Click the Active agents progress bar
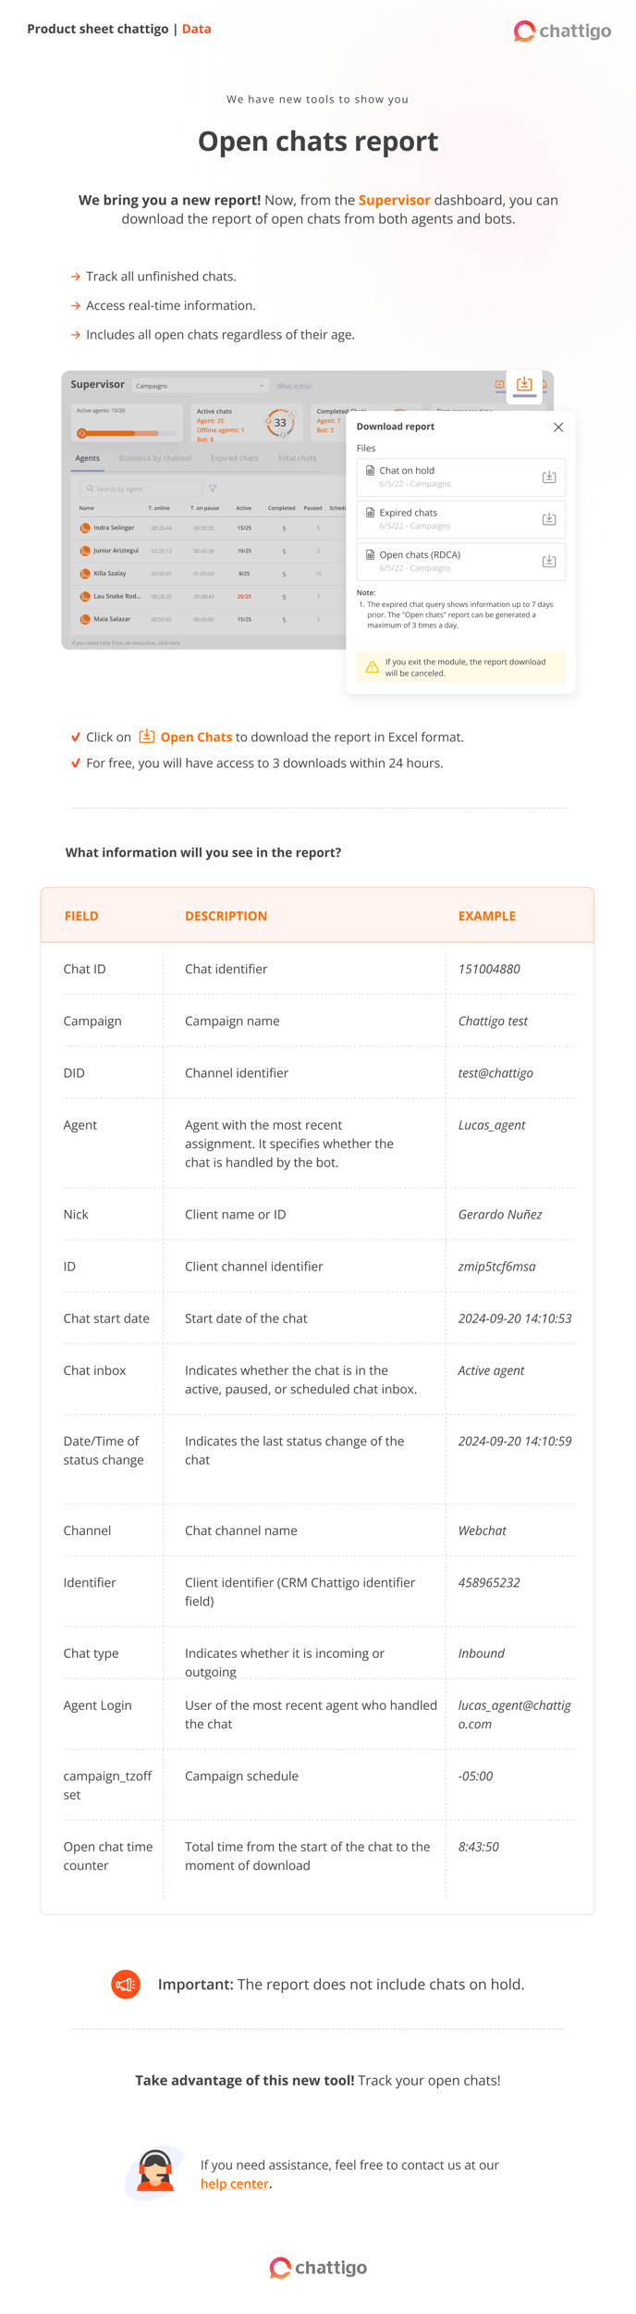The height and width of the screenshot is (2314, 636). click(x=128, y=433)
